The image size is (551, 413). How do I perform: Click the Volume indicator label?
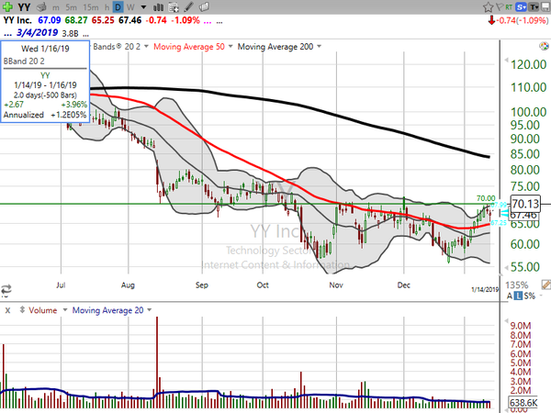pyautogui.click(x=43, y=310)
